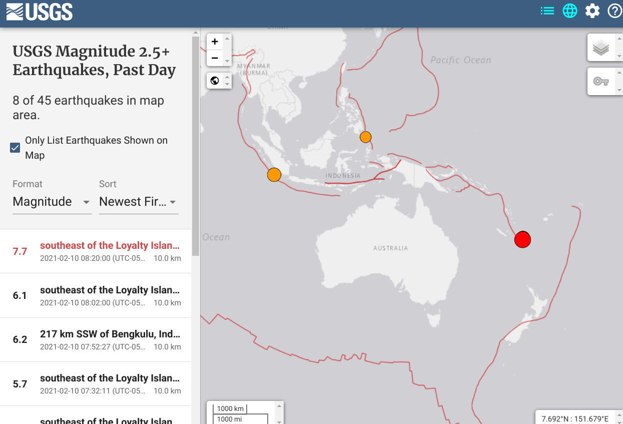
Task: Click the 8 of 45 earthquakes count text
Action: [x=89, y=108]
